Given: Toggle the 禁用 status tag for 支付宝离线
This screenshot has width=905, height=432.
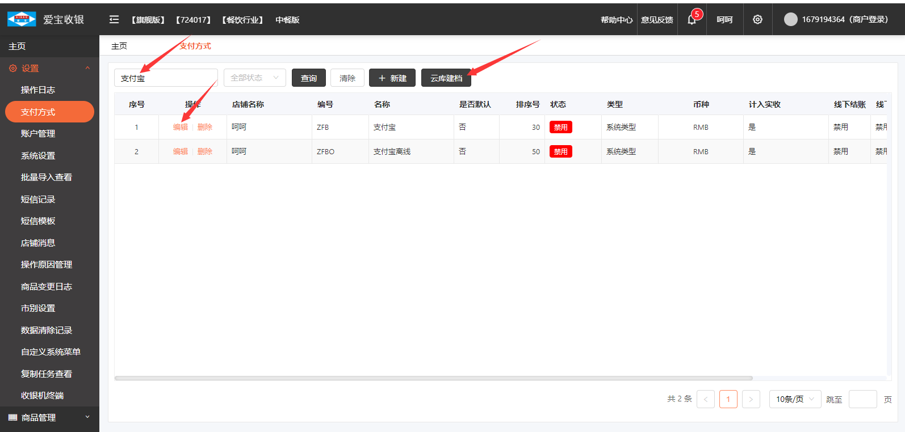Looking at the screenshot, I should 560,152.
